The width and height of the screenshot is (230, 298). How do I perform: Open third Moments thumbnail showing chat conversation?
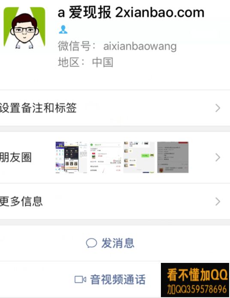pos(139,158)
